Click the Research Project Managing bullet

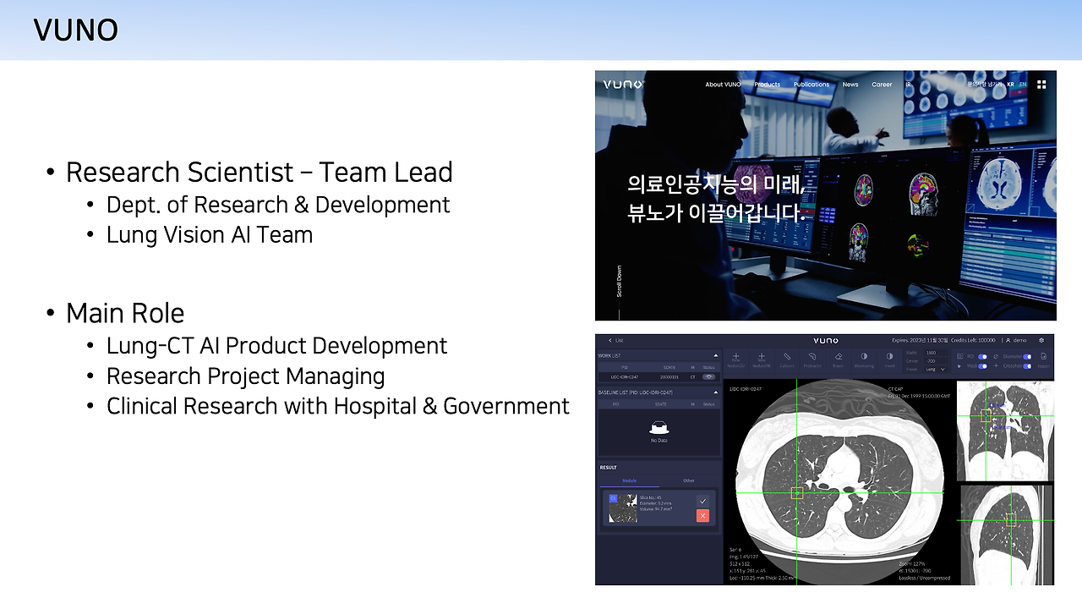pyautogui.click(x=246, y=376)
